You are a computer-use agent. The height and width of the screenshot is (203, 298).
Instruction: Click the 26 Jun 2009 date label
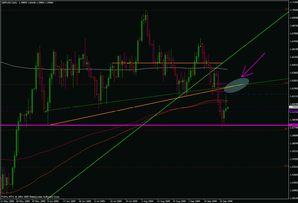point(85,201)
